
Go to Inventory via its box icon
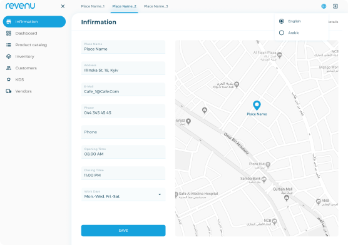(x=9, y=56)
